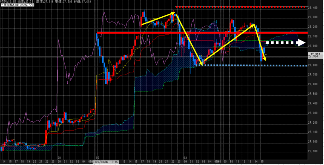Click the collapse dash on the 一目均衡表 label
Image resolution: width=324 pixels, height=165 pixels.
(2, 5)
